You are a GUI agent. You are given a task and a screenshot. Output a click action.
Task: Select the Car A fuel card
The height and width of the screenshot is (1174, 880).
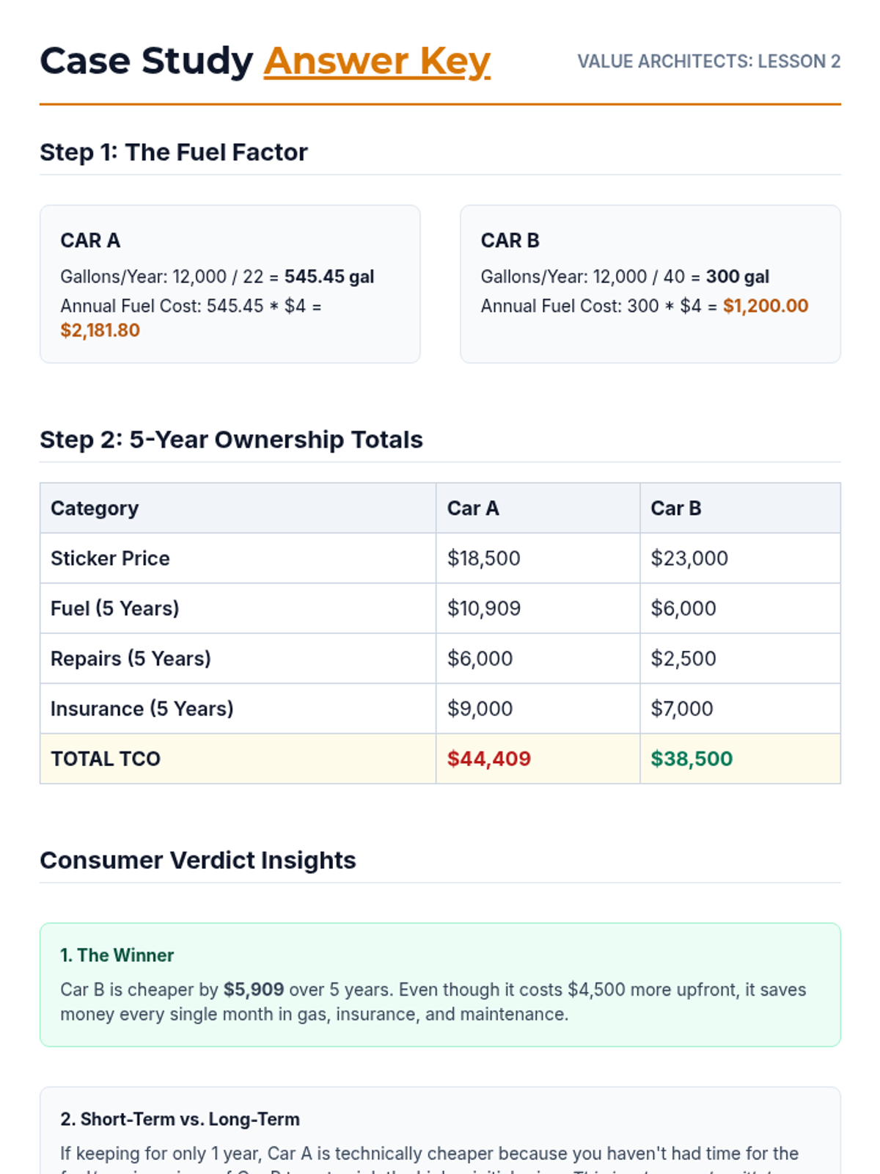(x=230, y=283)
